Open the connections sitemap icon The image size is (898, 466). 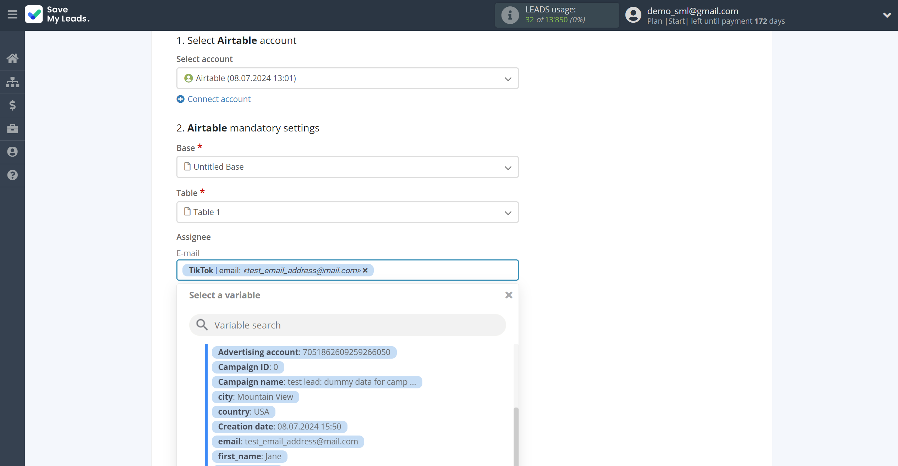pyautogui.click(x=12, y=82)
